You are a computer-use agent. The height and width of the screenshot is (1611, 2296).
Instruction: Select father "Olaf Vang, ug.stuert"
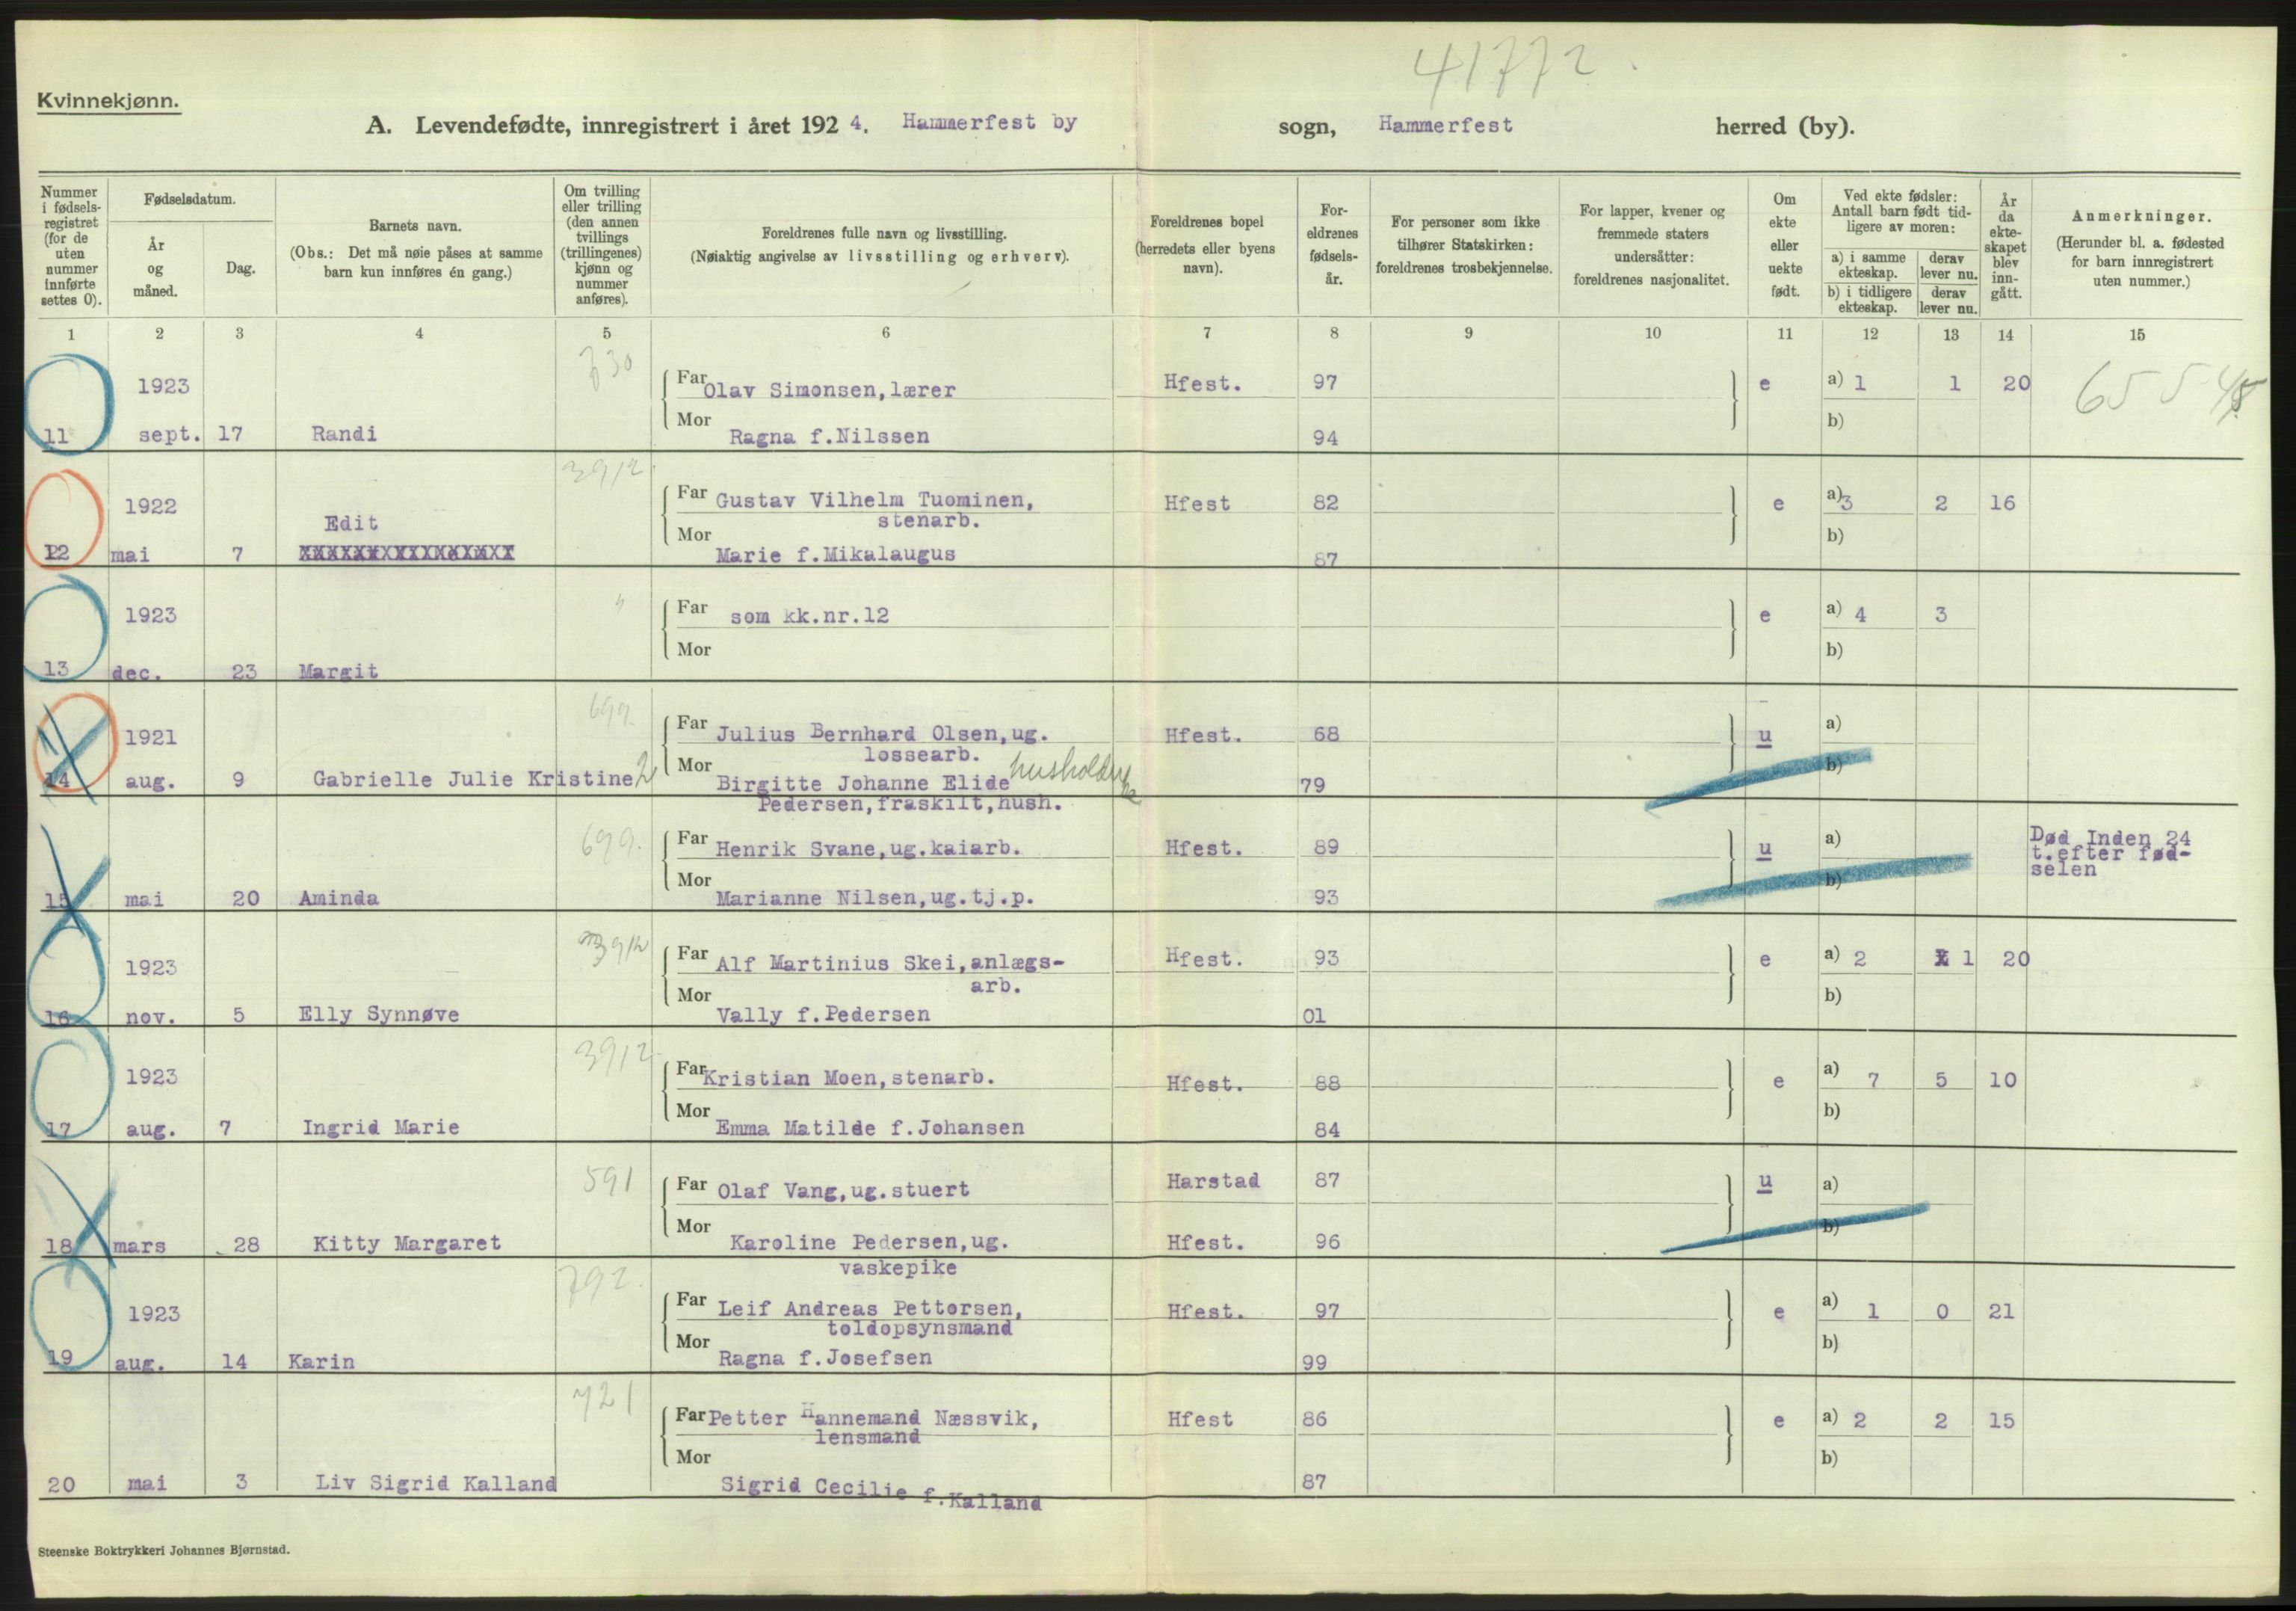coord(842,1190)
